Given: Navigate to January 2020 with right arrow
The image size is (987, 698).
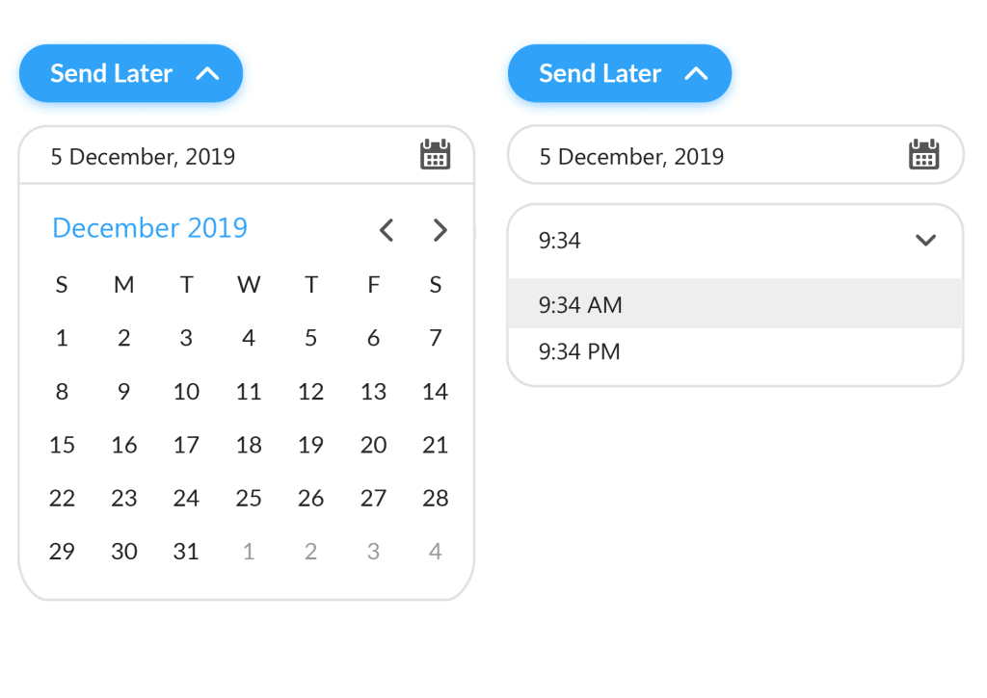Looking at the screenshot, I should (440, 230).
